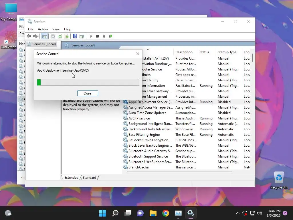Open the Help menu
The height and width of the screenshot is (220, 293).
coord(68,29)
